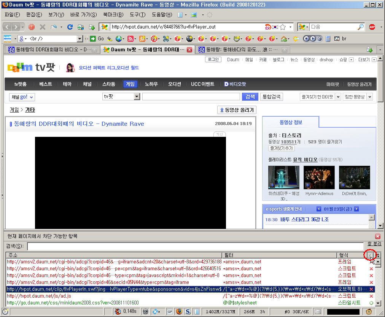Open the Hymn-Adiemus video thumbnail
The height and width of the screenshot is (317, 385).
pos(319,178)
